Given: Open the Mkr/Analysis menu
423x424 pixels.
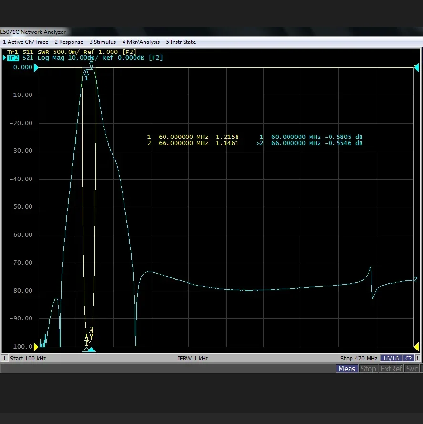Looking at the screenshot, I should [x=141, y=42].
